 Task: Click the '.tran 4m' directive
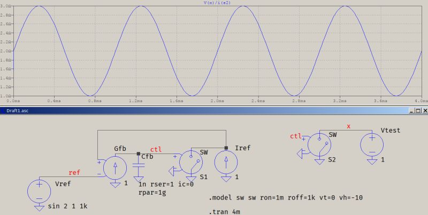tap(224, 212)
